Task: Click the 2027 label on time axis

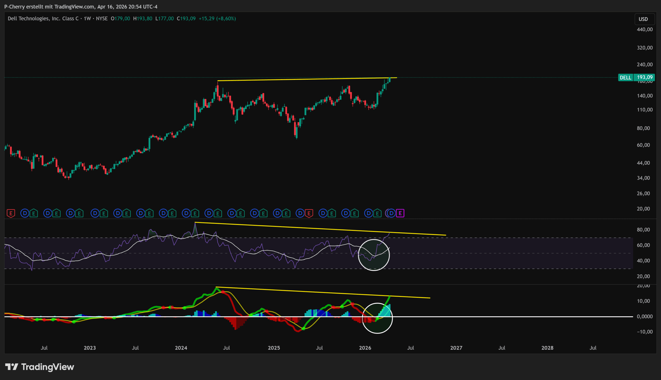Action: (x=456, y=348)
